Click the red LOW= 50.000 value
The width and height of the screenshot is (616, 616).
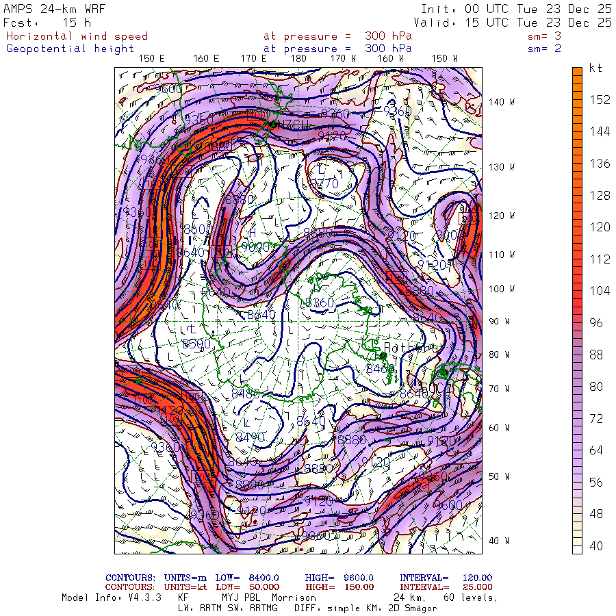click(248, 587)
